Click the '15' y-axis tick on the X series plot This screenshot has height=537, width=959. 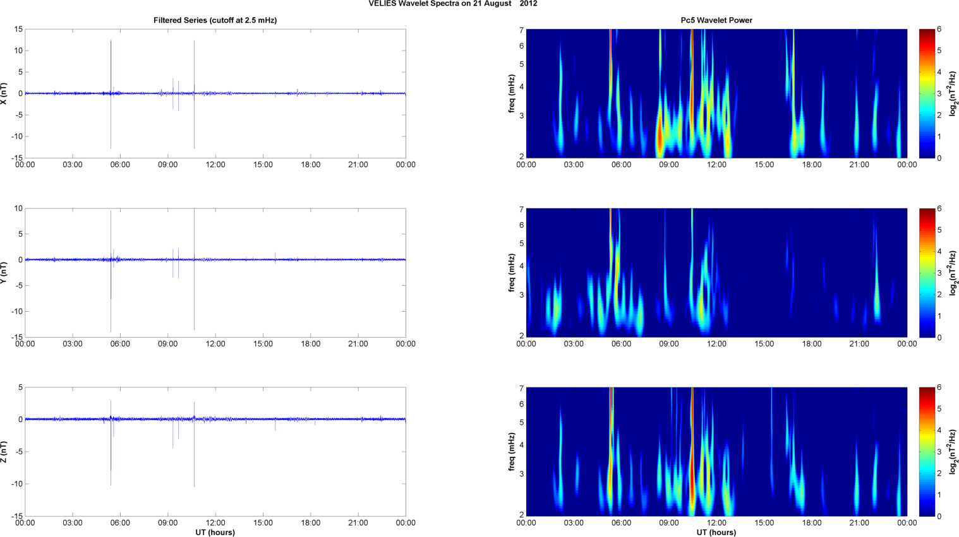click(18, 29)
